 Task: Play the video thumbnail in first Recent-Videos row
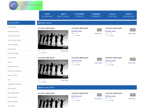53,39
